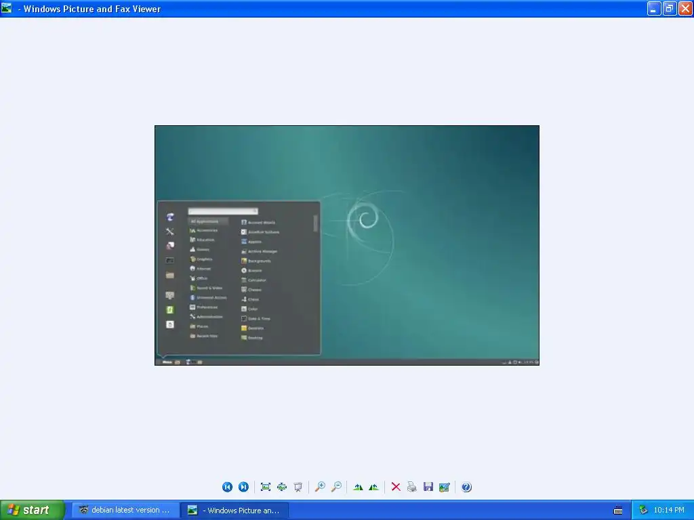Screen dimensions: 694x520
Task: Go to the previous image
Action: [227, 487]
